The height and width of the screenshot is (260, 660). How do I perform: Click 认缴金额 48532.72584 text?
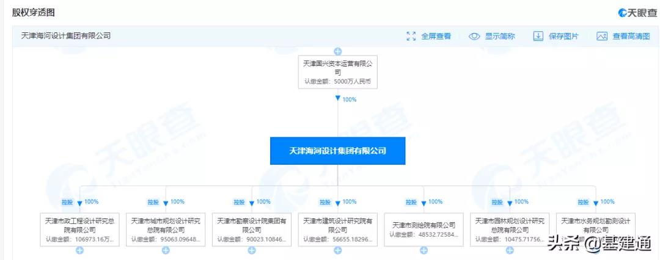(x=424, y=235)
